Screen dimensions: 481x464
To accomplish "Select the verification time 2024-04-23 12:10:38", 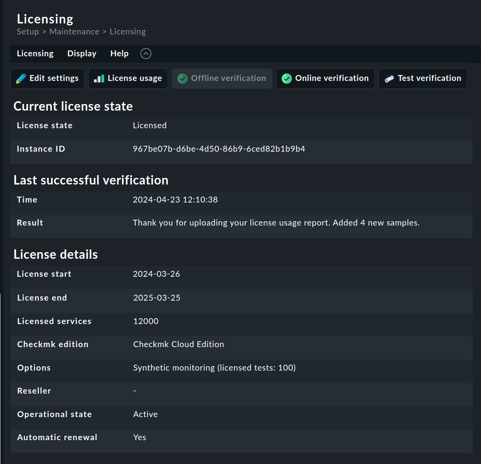I will tap(175, 200).
